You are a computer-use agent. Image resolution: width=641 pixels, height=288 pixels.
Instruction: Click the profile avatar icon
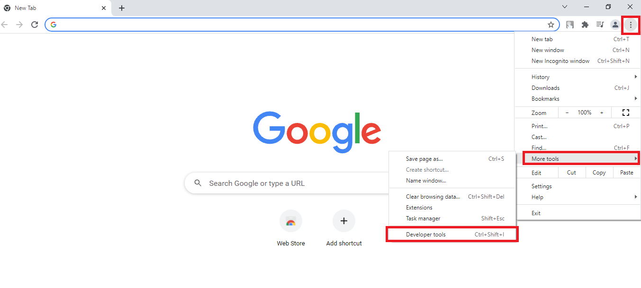(615, 25)
